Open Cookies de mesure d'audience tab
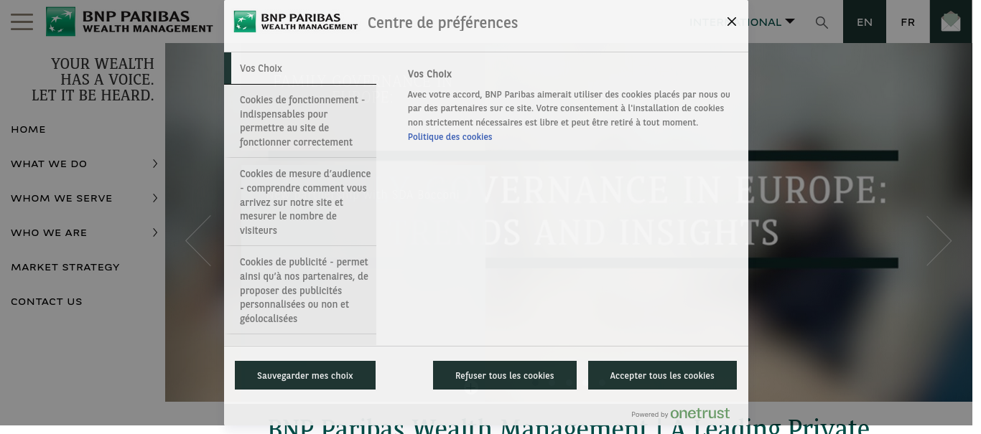The height and width of the screenshot is (434, 981). pyautogui.click(x=300, y=202)
